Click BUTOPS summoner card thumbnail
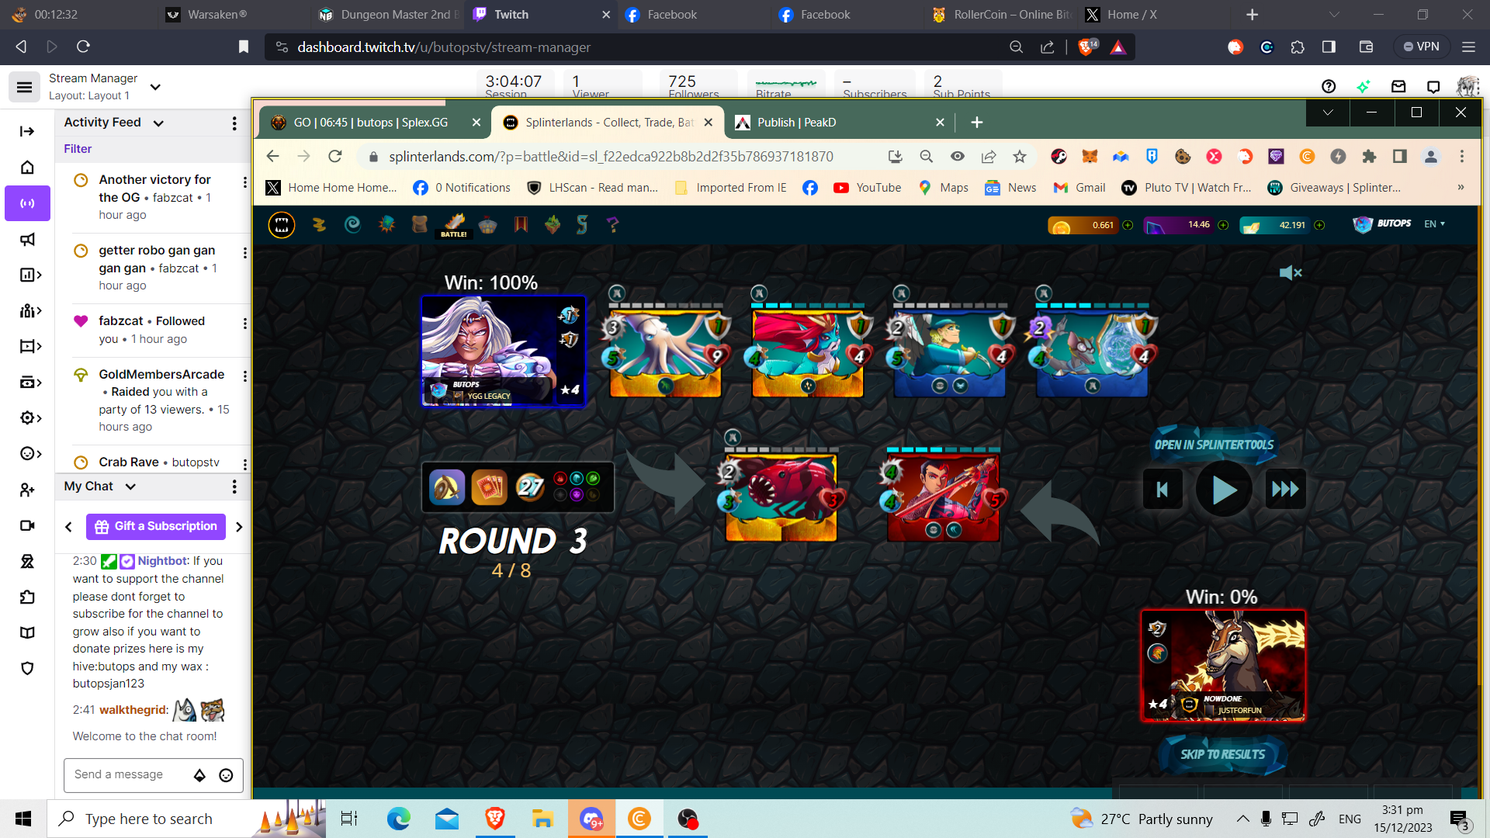 (503, 351)
